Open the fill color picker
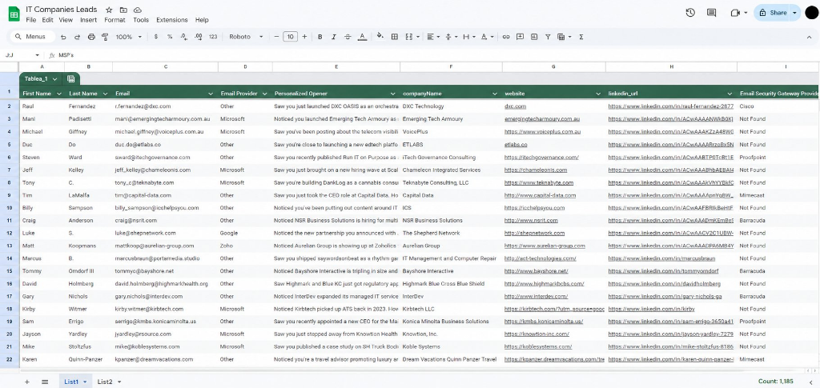 tap(380, 37)
